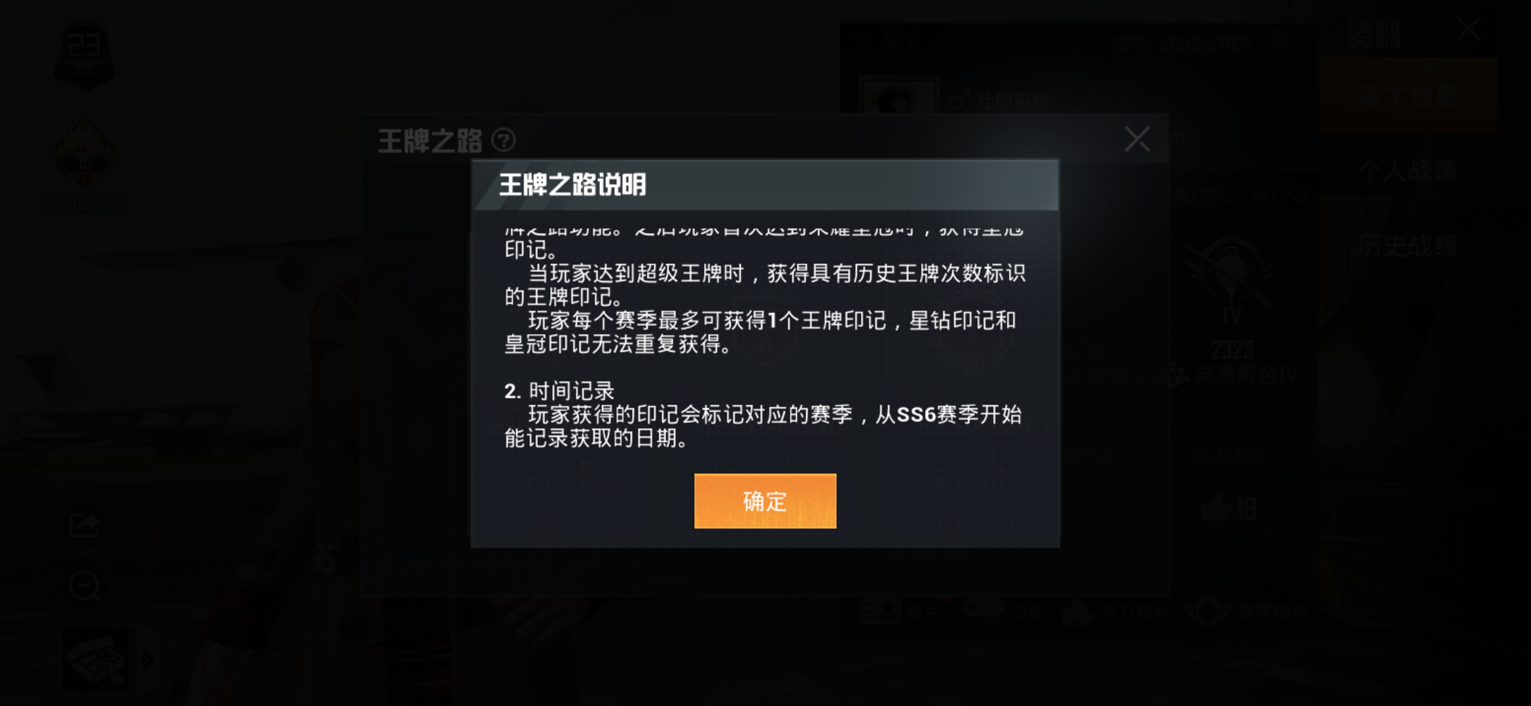Screen dimensions: 1531x706
Task: Switch to the 基本信息 tab
Action: click(1408, 95)
